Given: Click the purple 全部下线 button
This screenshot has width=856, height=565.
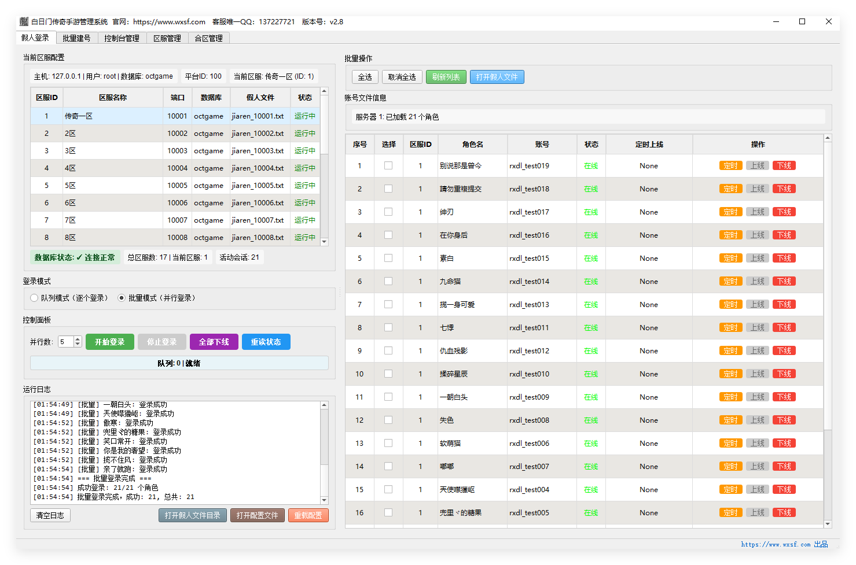Looking at the screenshot, I should [214, 342].
